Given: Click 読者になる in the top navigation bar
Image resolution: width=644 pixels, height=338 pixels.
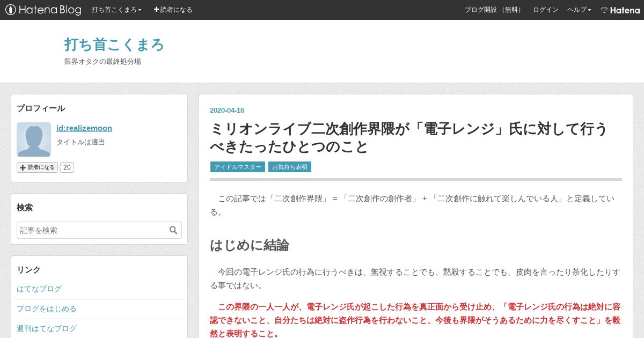Looking at the screenshot, I should pos(173,10).
